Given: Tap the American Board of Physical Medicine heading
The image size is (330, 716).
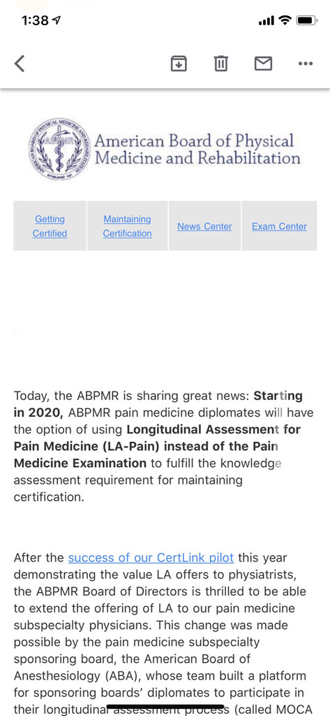Looking at the screenshot, I should [x=197, y=149].
